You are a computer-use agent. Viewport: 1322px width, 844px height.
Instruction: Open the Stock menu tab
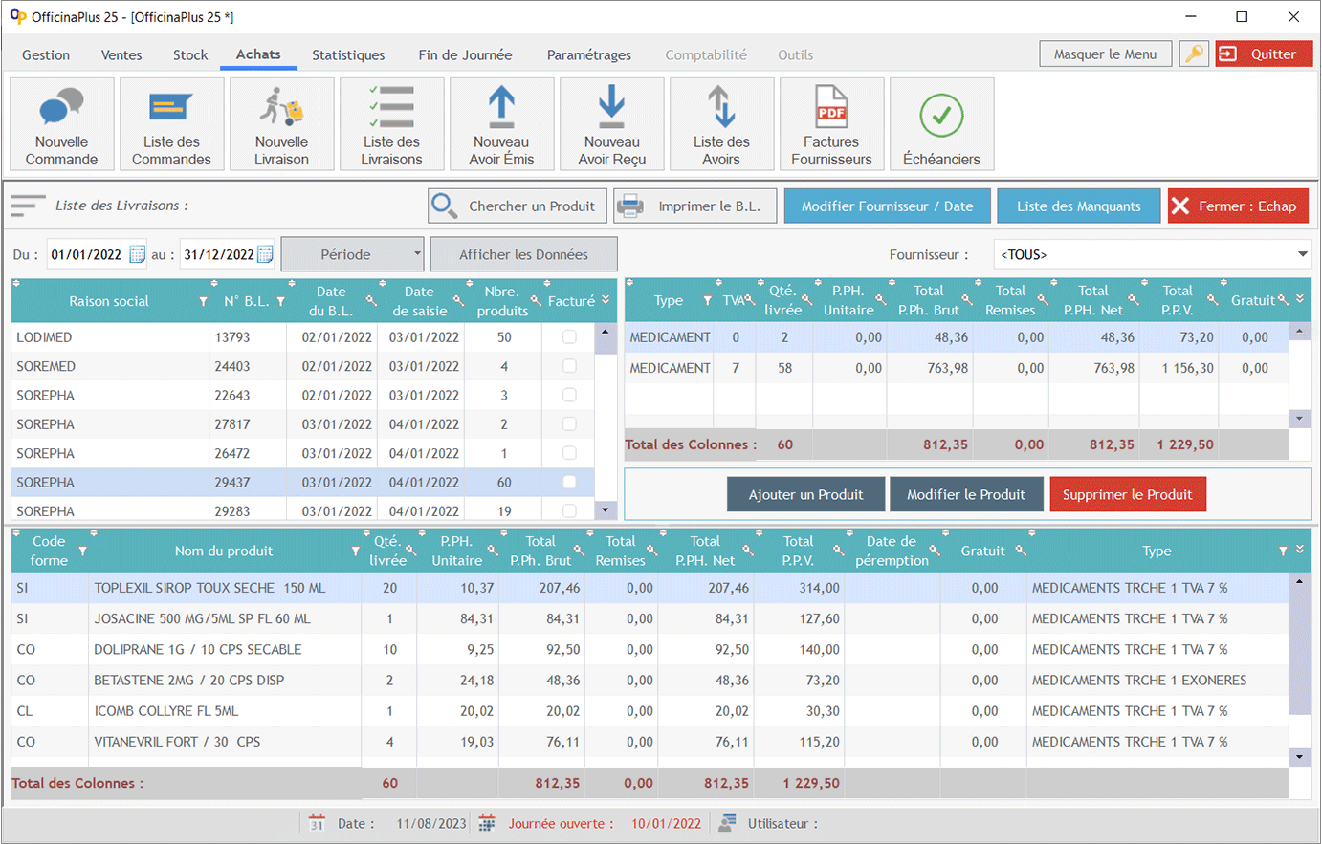(190, 55)
